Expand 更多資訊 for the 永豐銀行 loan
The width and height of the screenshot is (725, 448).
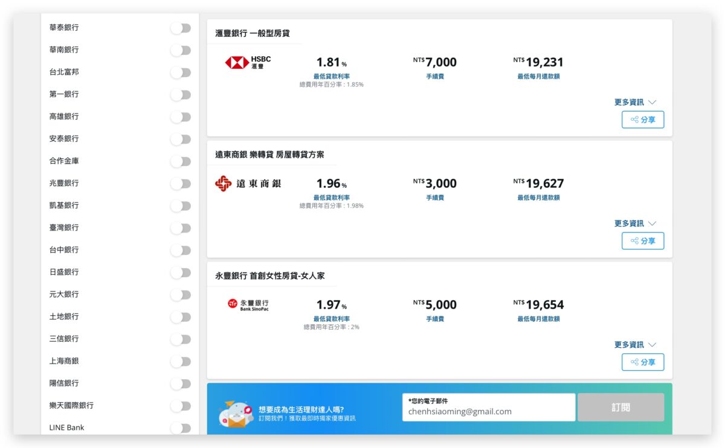click(635, 345)
